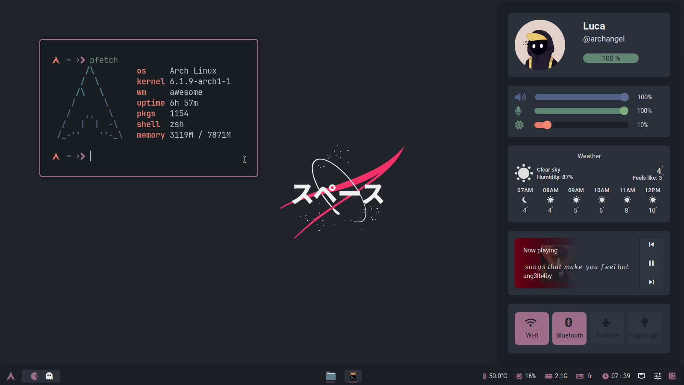Skip to the previous track
The width and height of the screenshot is (684, 385).
point(651,245)
